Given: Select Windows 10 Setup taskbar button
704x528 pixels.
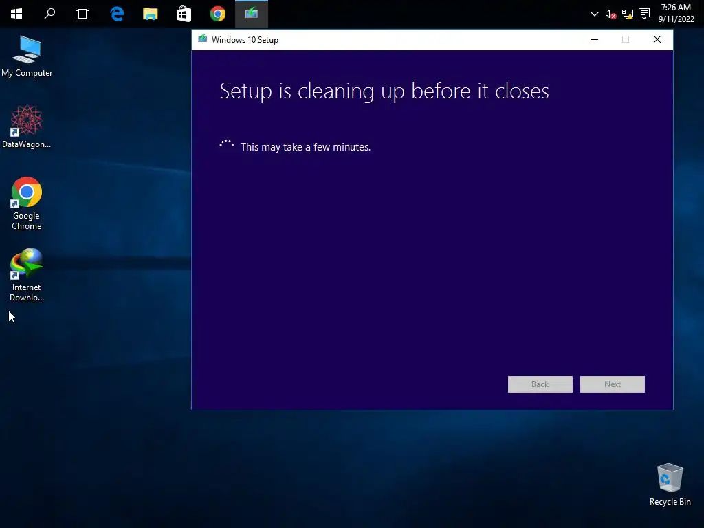Looking at the screenshot, I should [x=252, y=14].
